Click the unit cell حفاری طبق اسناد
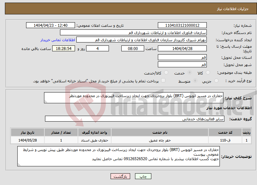The image size is (257, 185). pyautogui.click(x=94, y=140)
